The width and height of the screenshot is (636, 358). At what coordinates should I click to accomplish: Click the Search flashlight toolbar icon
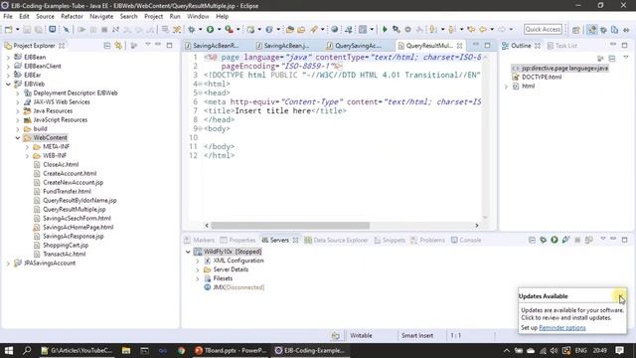(x=314, y=29)
